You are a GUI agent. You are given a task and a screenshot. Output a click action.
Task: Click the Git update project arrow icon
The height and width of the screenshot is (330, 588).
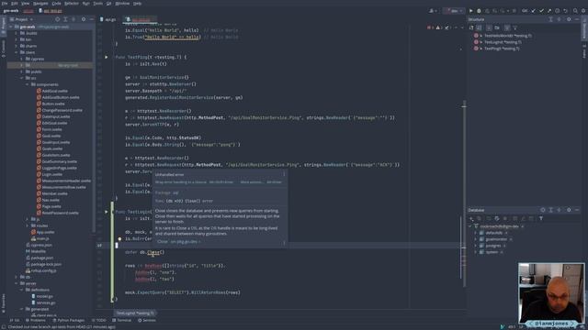(533, 11)
